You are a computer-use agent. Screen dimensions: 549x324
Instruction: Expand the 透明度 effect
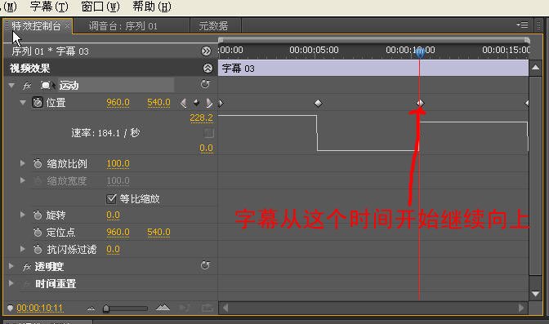point(11,266)
